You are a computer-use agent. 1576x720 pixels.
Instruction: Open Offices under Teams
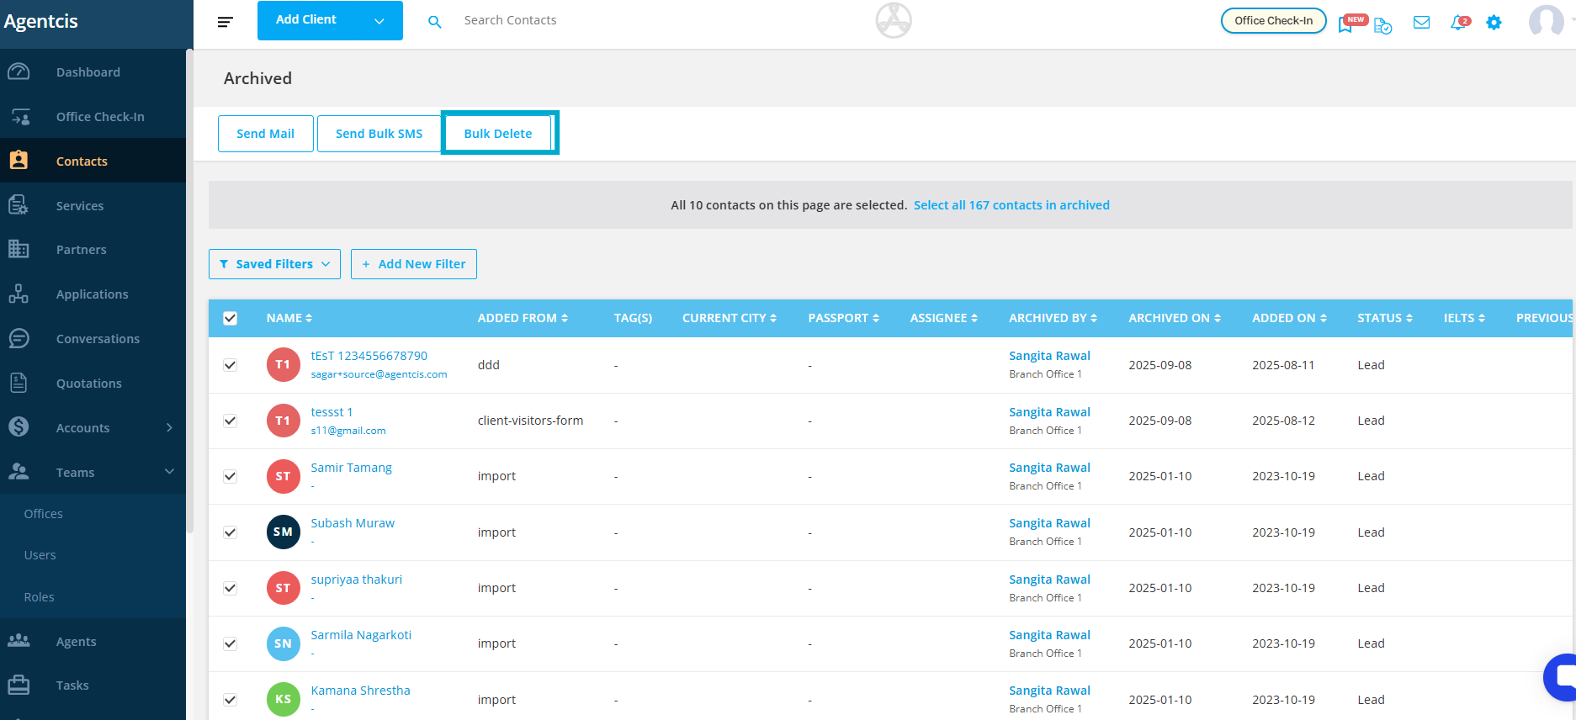point(44,514)
